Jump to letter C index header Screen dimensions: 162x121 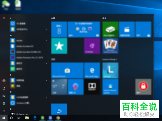click(11, 92)
